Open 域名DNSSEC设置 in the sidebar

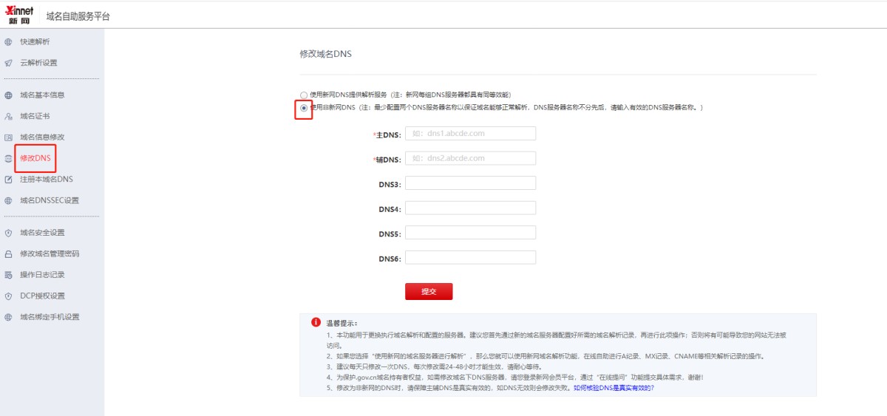[49, 200]
